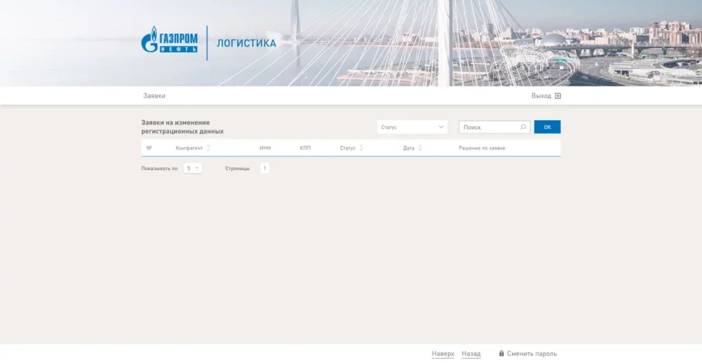Click the № column header
This screenshot has width=702, height=363.
tap(149, 148)
